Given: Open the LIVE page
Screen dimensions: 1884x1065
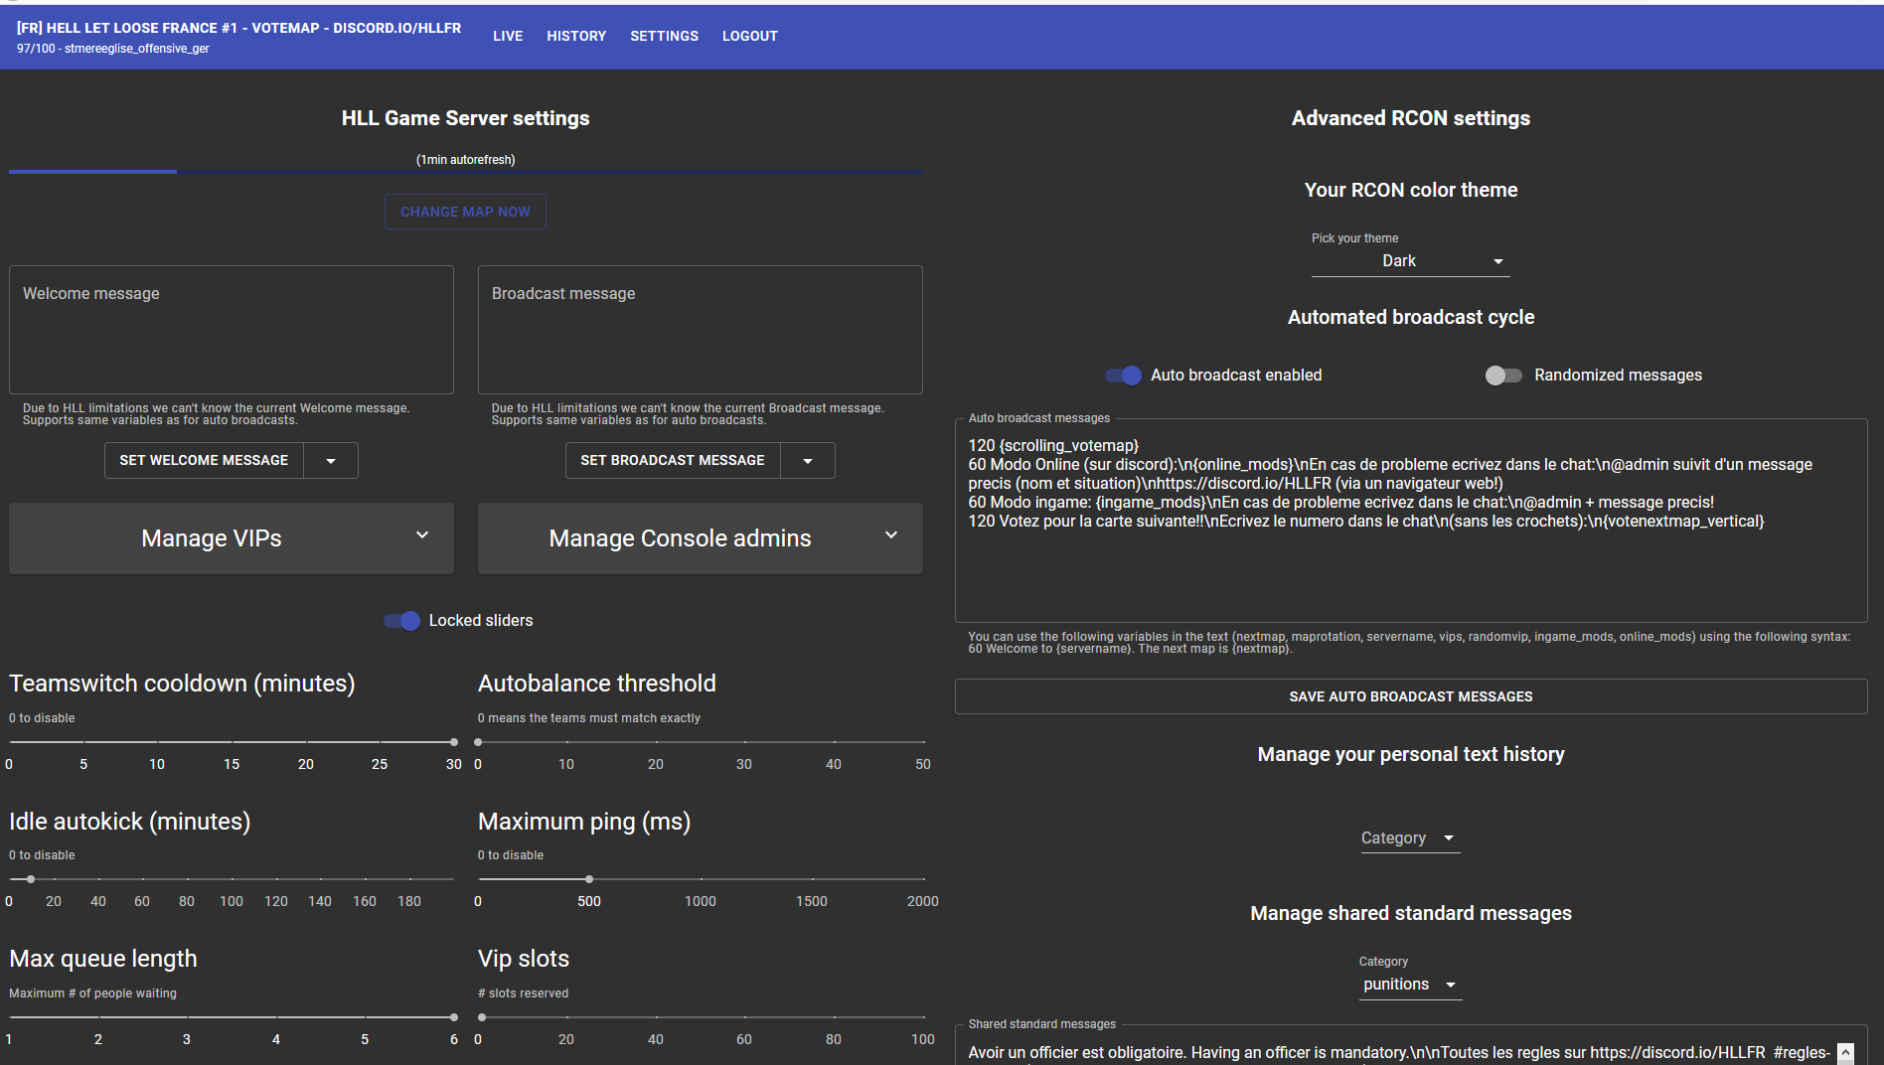Looking at the screenshot, I should point(508,36).
